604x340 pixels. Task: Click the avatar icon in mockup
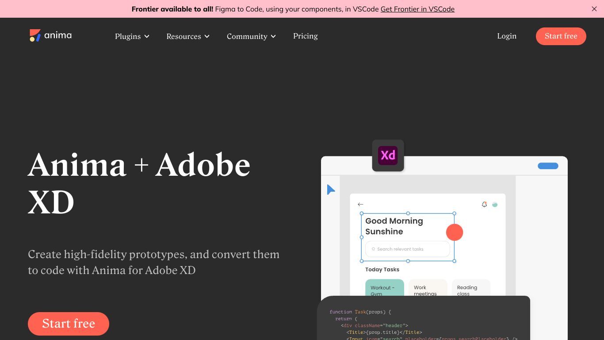pyautogui.click(x=495, y=204)
